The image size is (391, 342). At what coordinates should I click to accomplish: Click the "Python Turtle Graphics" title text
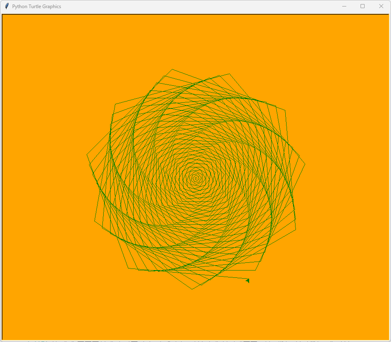click(x=37, y=6)
